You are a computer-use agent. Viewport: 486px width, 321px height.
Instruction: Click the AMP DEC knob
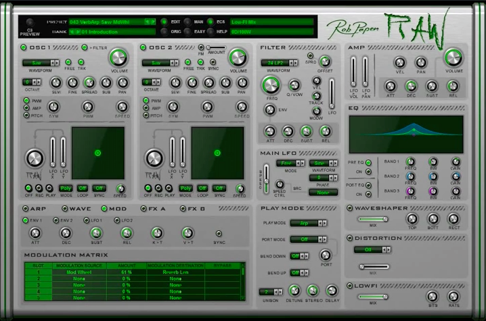tap(411, 86)
